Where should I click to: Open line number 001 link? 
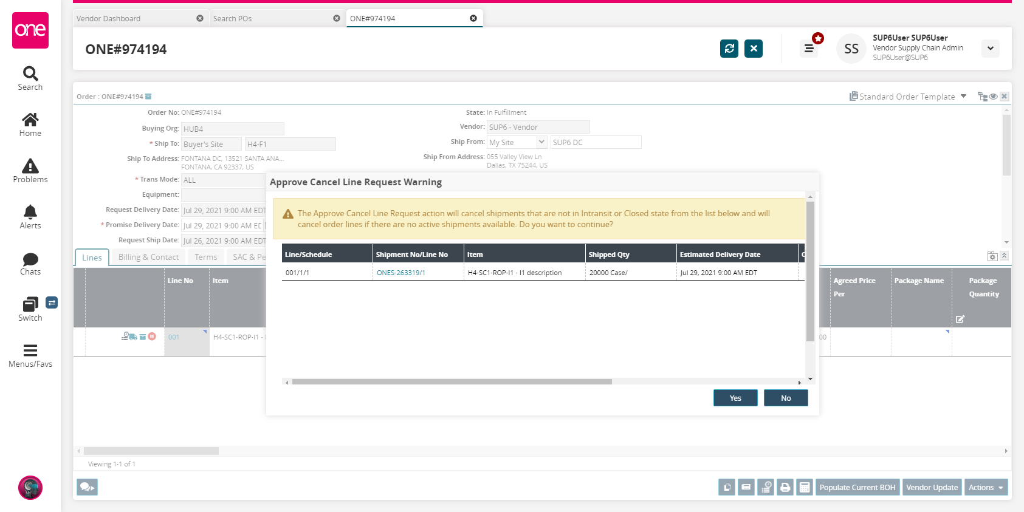coord(174,337)
